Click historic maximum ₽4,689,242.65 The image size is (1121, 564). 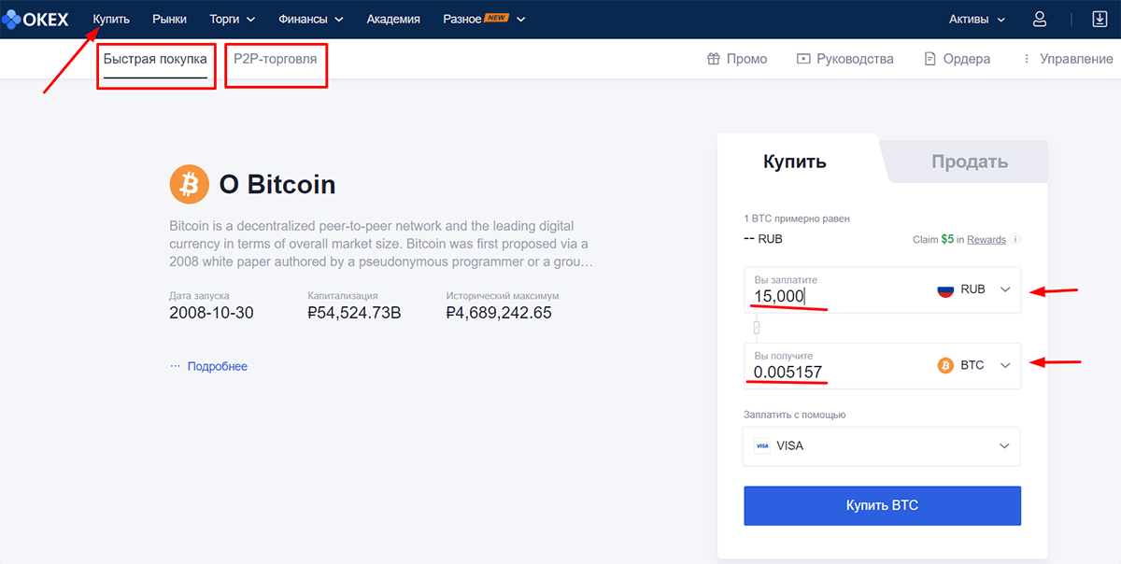pos(499,313)
